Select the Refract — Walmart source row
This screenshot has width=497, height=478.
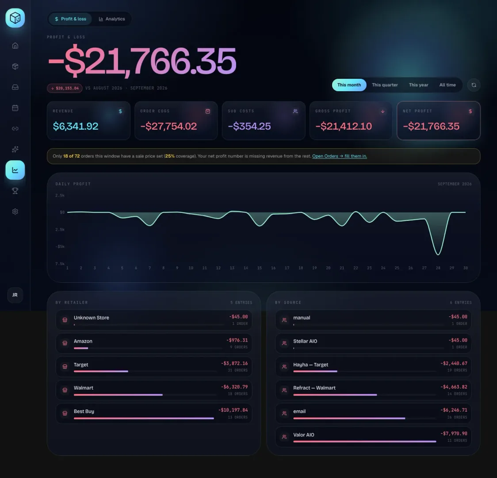(373, 390)
